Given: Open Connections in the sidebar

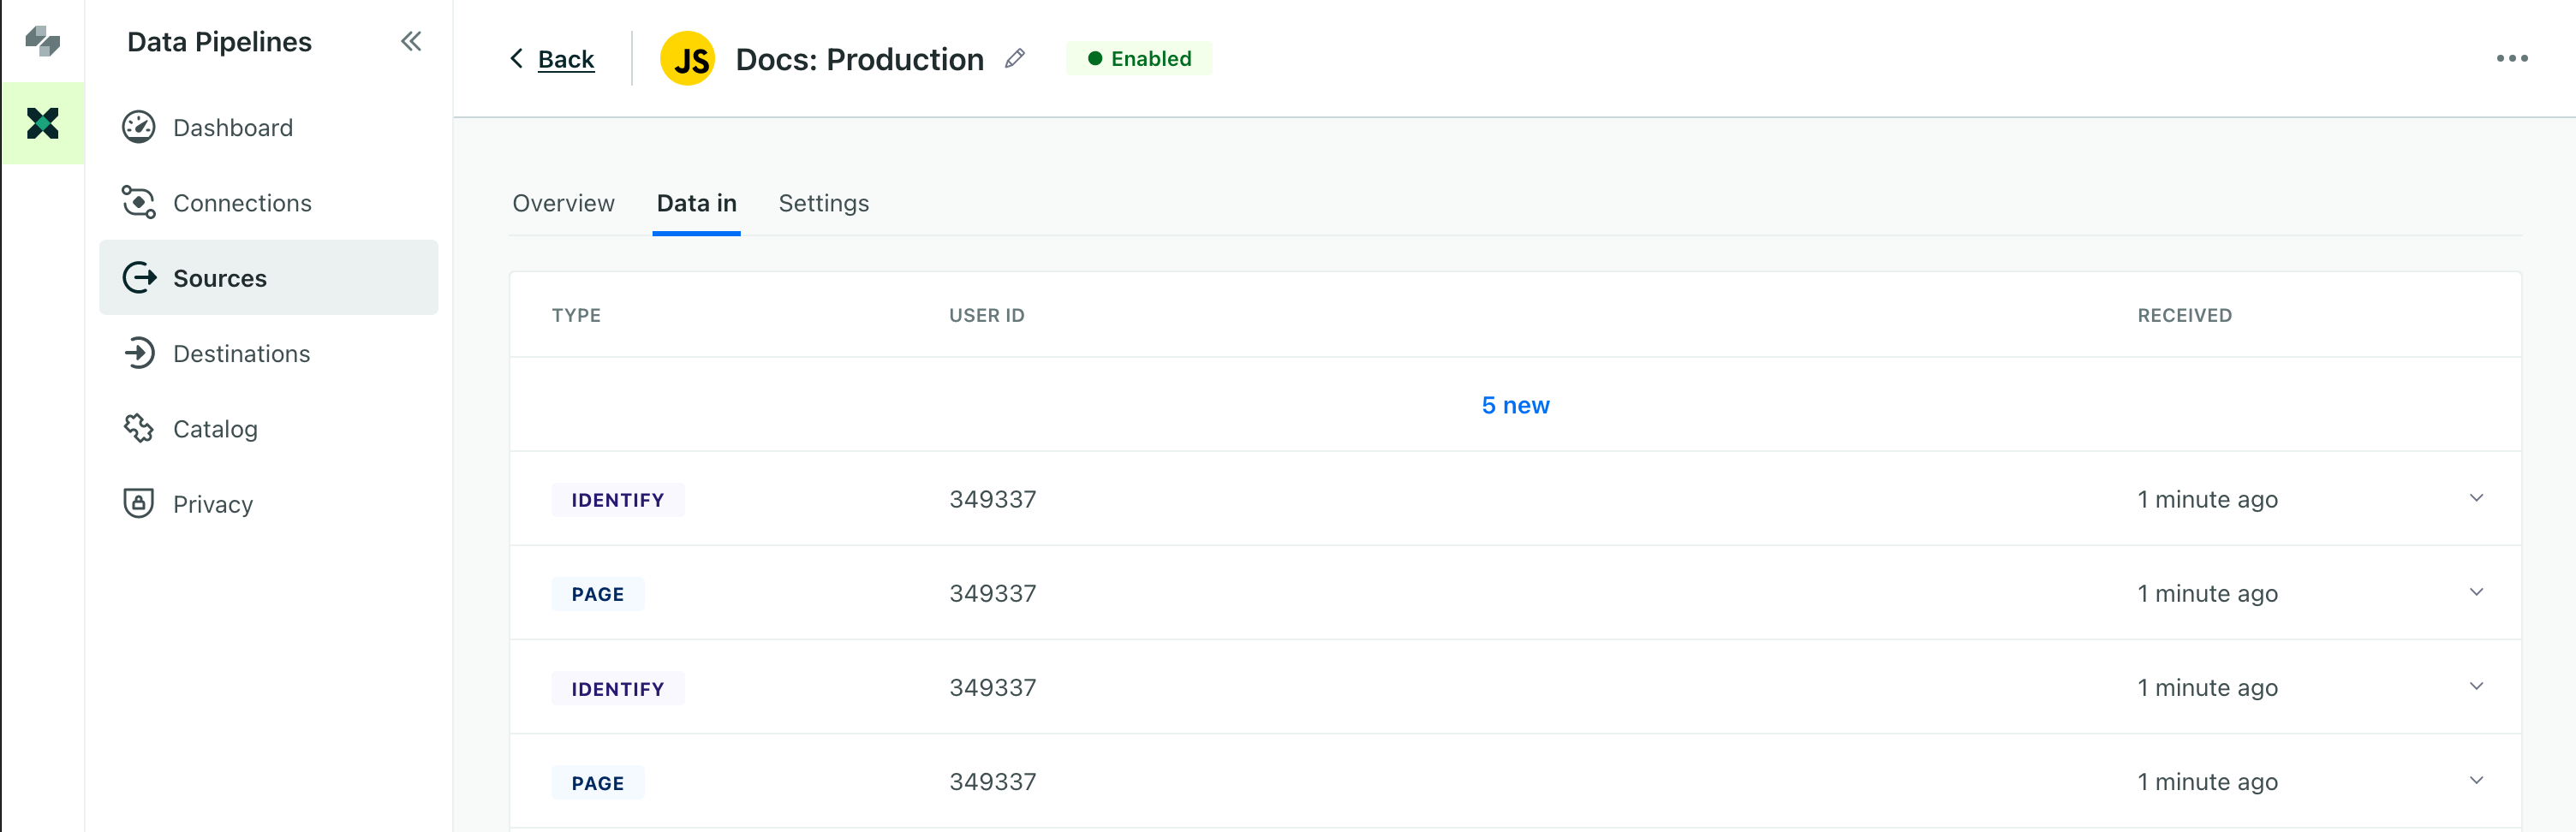Looking at the screenshot, I should pos(268,203).
